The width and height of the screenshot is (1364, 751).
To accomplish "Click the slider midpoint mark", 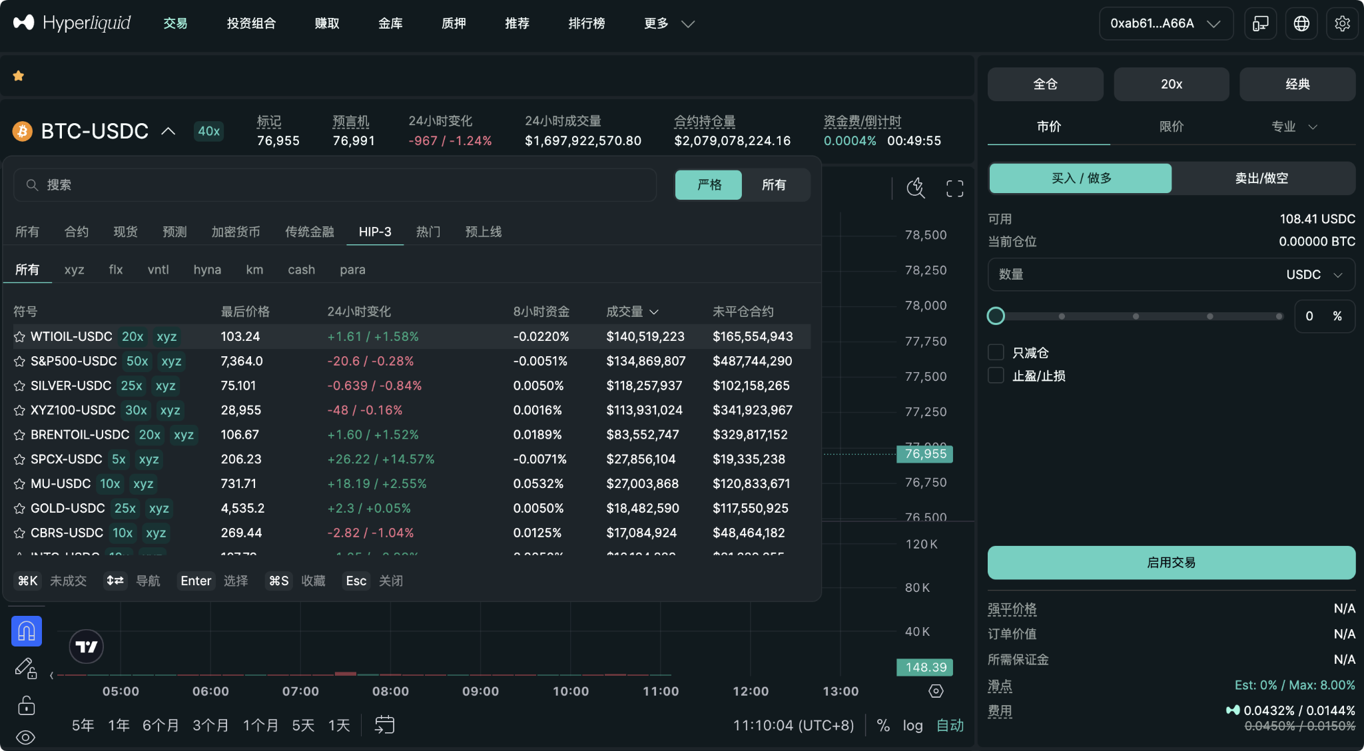I will pyautogui.click(x=1136, y=316).
